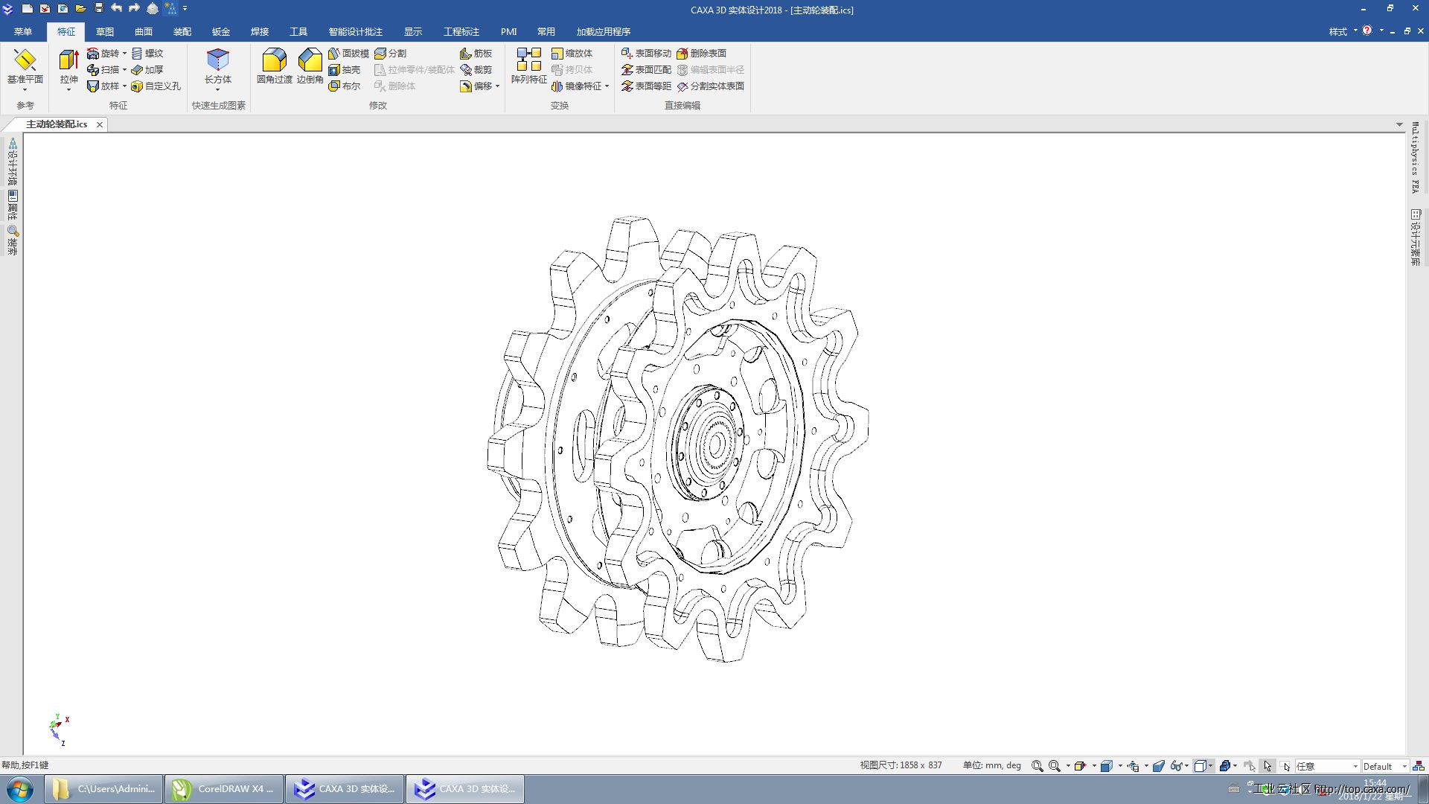Viewport: 1429px width, 804px height.
Task: Click the 表面移动 move face tool
Action: (x=646, y=54)
